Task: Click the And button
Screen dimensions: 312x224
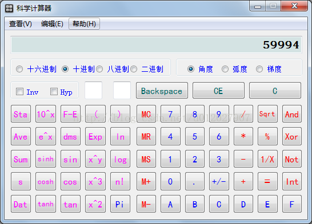Action: coord(292,114)
